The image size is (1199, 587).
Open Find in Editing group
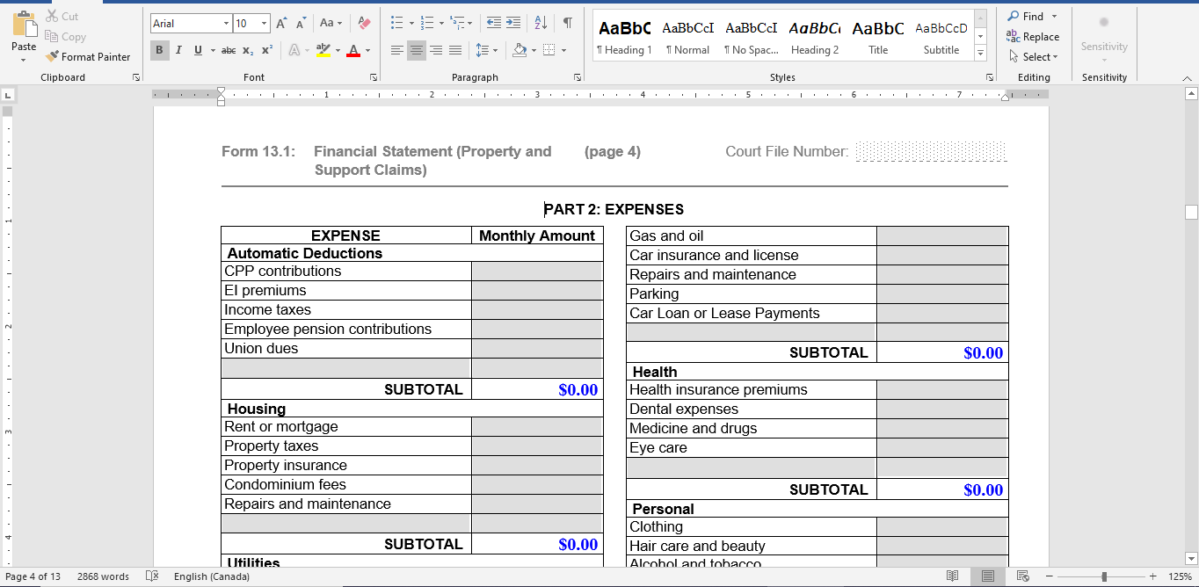click(1026, 16)
